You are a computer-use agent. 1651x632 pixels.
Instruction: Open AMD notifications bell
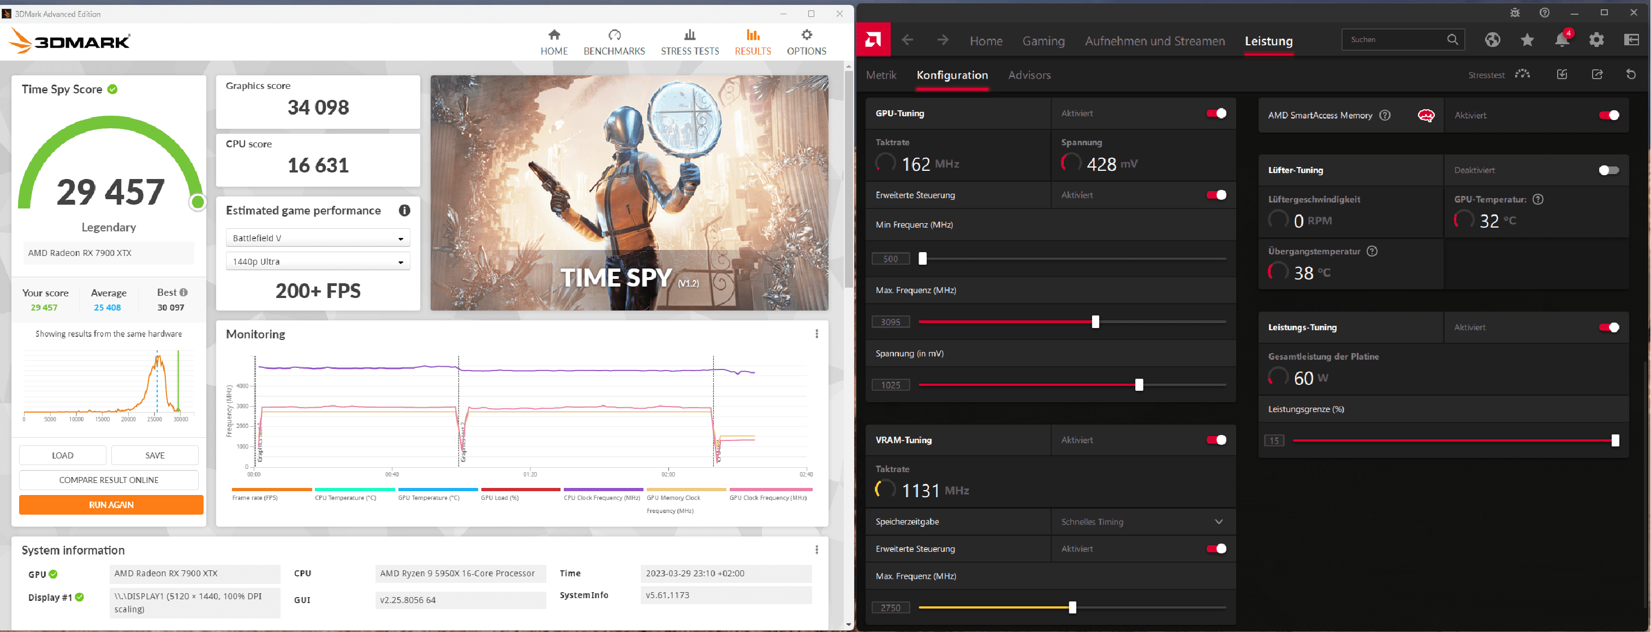click(x=1562, y=40)
